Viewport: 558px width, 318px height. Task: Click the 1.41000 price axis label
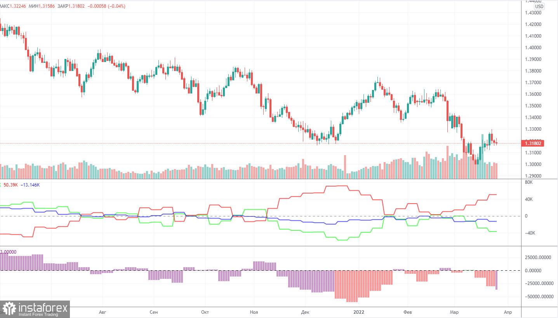tap(533, 36)
